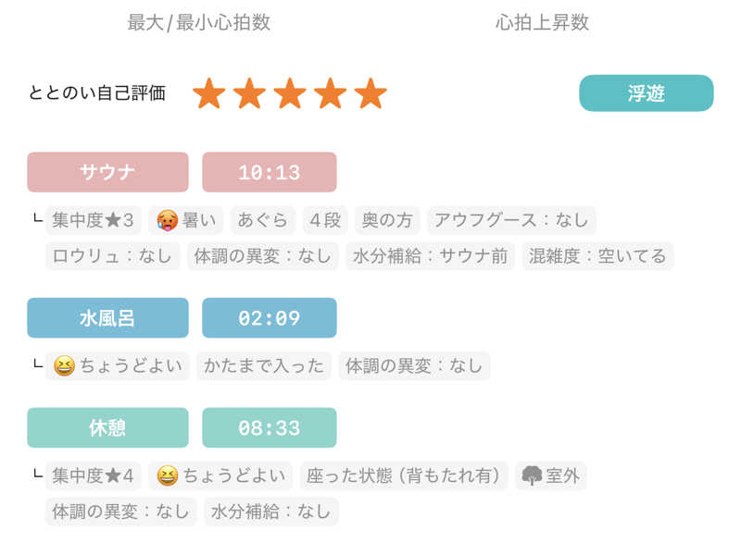Click the second orange rating star
741x555 pixels.
point(249,93)
